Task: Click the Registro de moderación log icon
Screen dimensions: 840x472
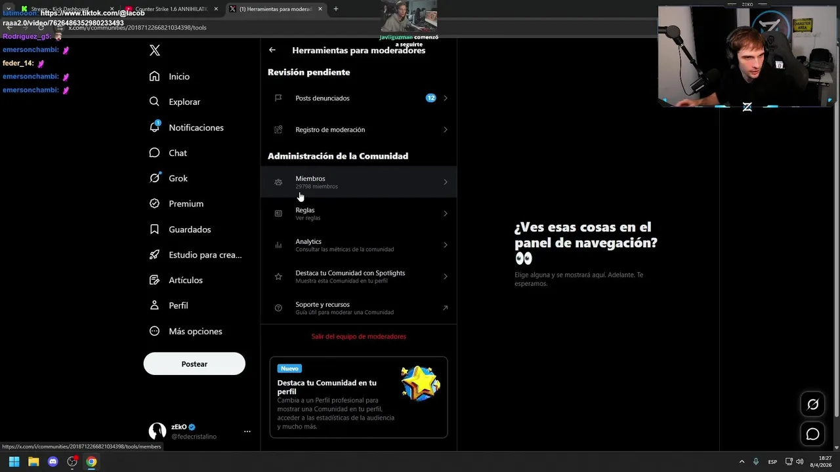Action: point(278,130)
